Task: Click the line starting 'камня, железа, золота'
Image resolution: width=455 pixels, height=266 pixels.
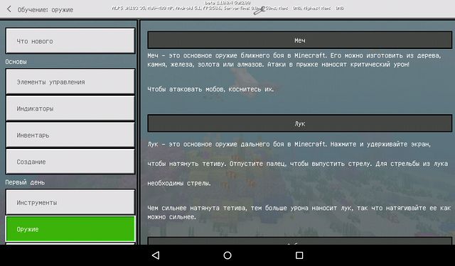Action: 278,65
